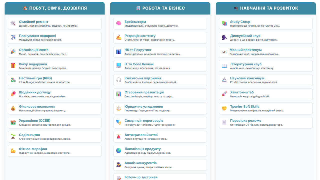Click the brain icon beside Брейншторм
Screen dimensions: 320x180
(119, 23)
